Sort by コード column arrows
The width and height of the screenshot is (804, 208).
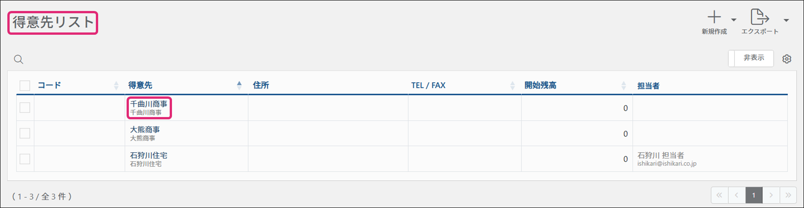[116, 85]
